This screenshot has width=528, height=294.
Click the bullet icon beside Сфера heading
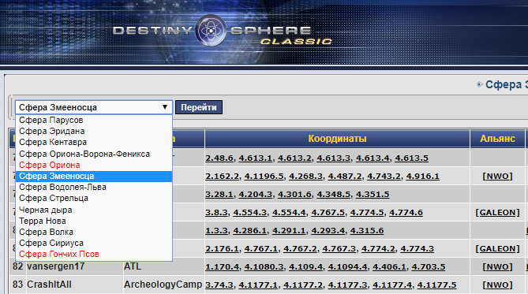[x=480, y=84]
